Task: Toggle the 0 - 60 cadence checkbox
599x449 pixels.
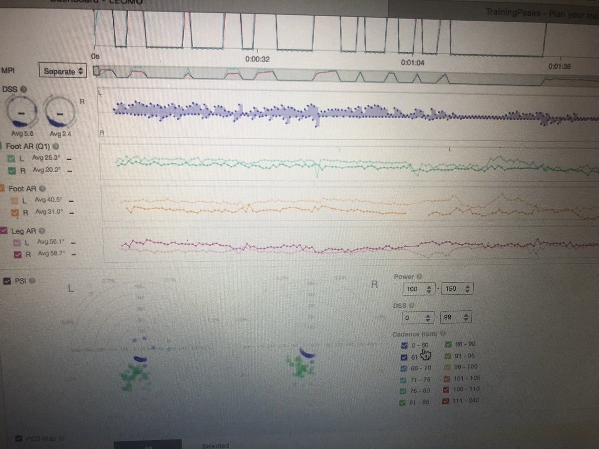Action: (x=404, y=345)
